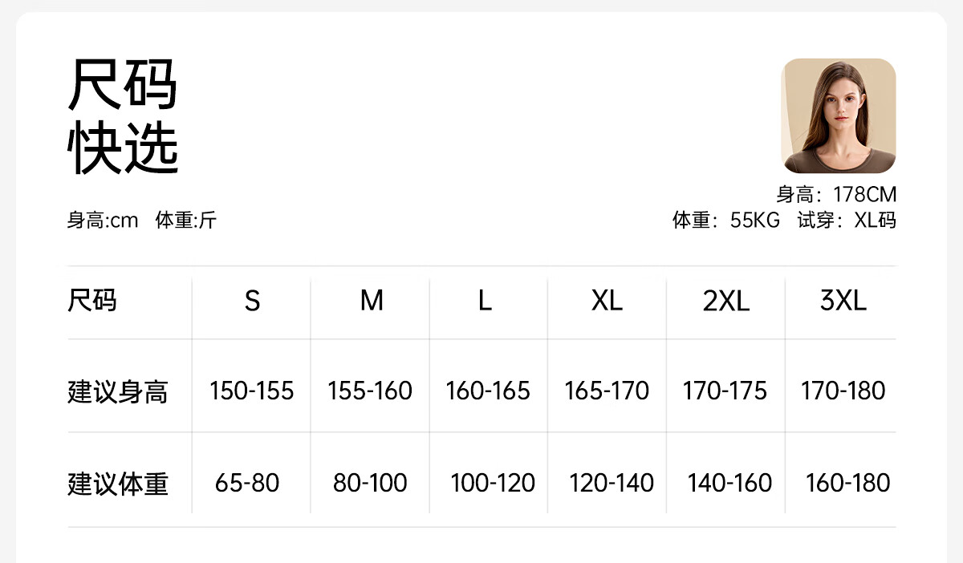This screenshot has height=563, width=963.
Task: Click the 165-170 height cell
Action: point(607,391)
